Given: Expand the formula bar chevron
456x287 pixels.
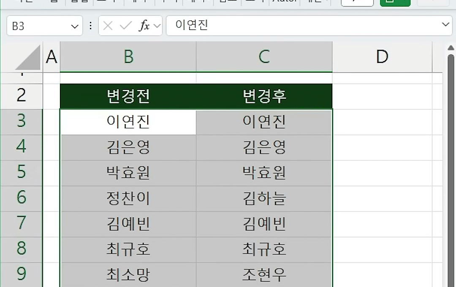Looking at the screenshot, I should pos(445,24).
